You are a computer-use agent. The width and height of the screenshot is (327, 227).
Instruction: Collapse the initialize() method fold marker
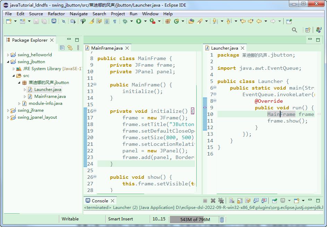point(95,111)
